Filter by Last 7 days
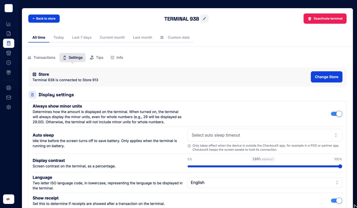 pos(82,37)
